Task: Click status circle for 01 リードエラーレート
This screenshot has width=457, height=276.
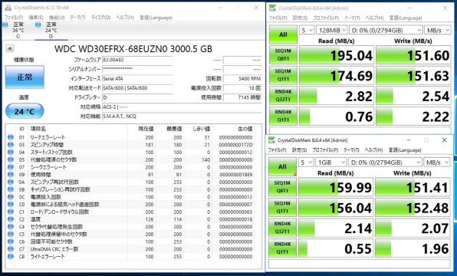Action: pos(11,137)
